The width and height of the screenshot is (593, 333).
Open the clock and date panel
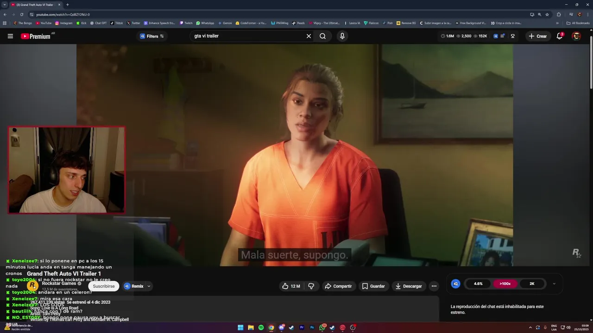tap(581, 327)
